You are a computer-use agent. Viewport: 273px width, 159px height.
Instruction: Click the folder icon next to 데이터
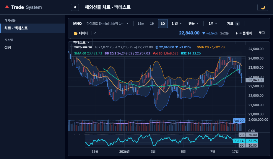(76, 33)
